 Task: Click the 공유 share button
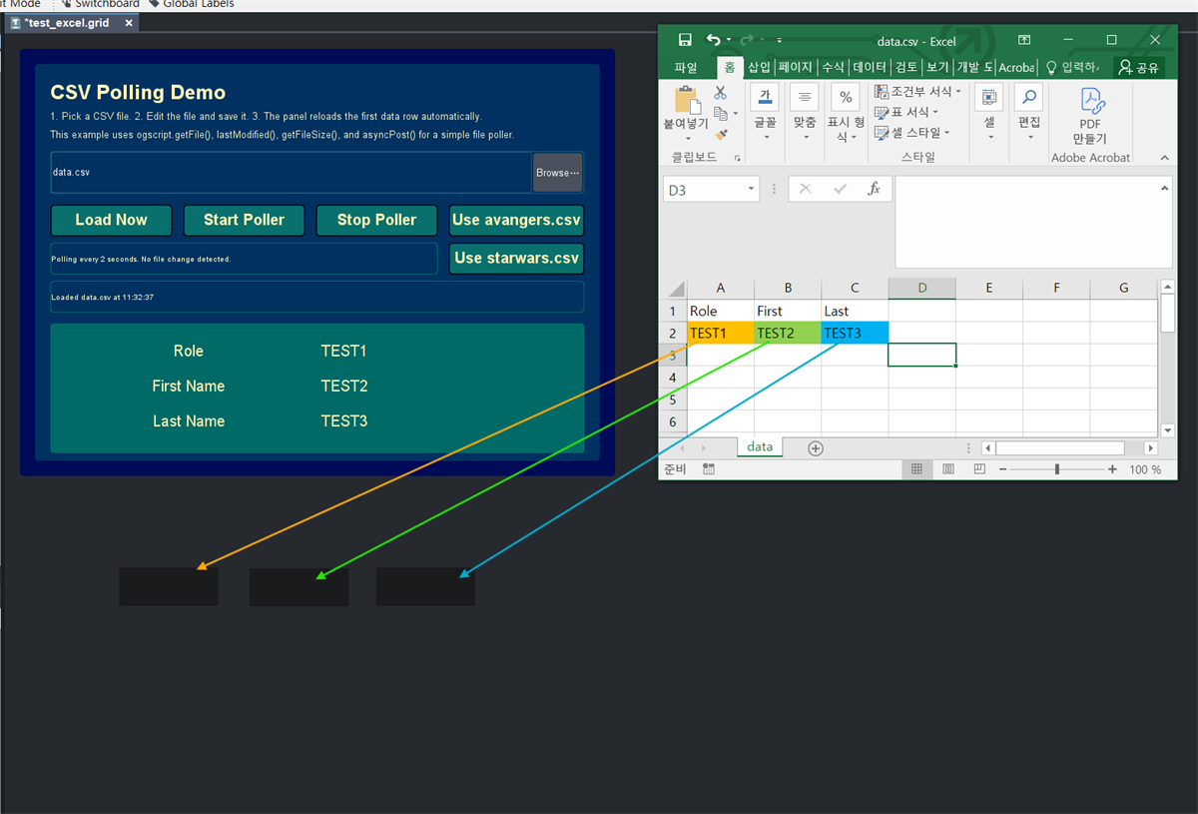pos(1139,67)
